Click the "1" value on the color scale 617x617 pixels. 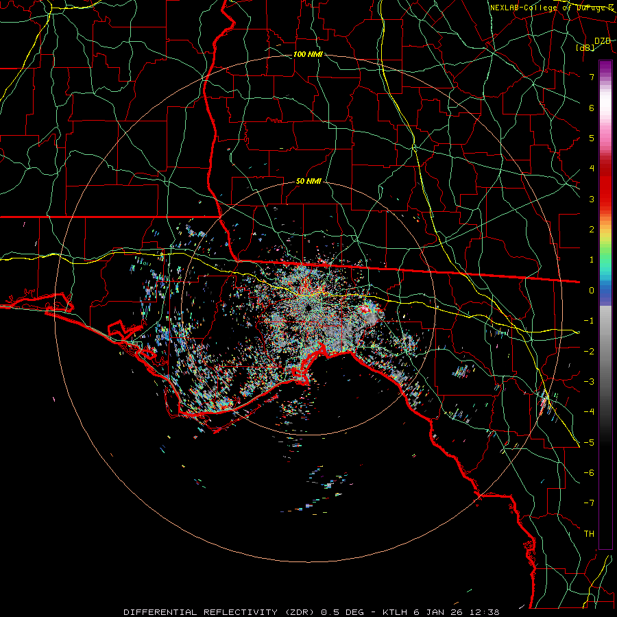[592, 260]
